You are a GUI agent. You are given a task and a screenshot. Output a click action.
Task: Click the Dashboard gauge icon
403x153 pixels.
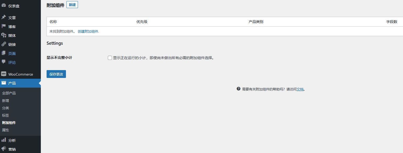coord(4,5)
